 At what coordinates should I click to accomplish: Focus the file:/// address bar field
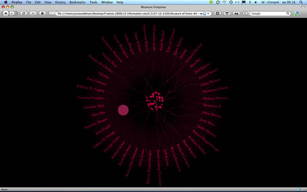[130, 13]
